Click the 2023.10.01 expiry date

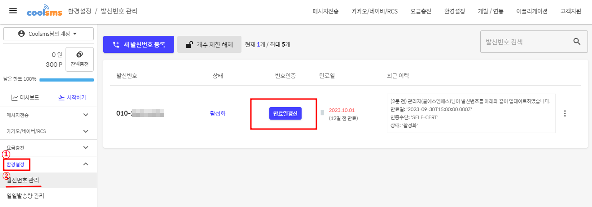[342, 110]
